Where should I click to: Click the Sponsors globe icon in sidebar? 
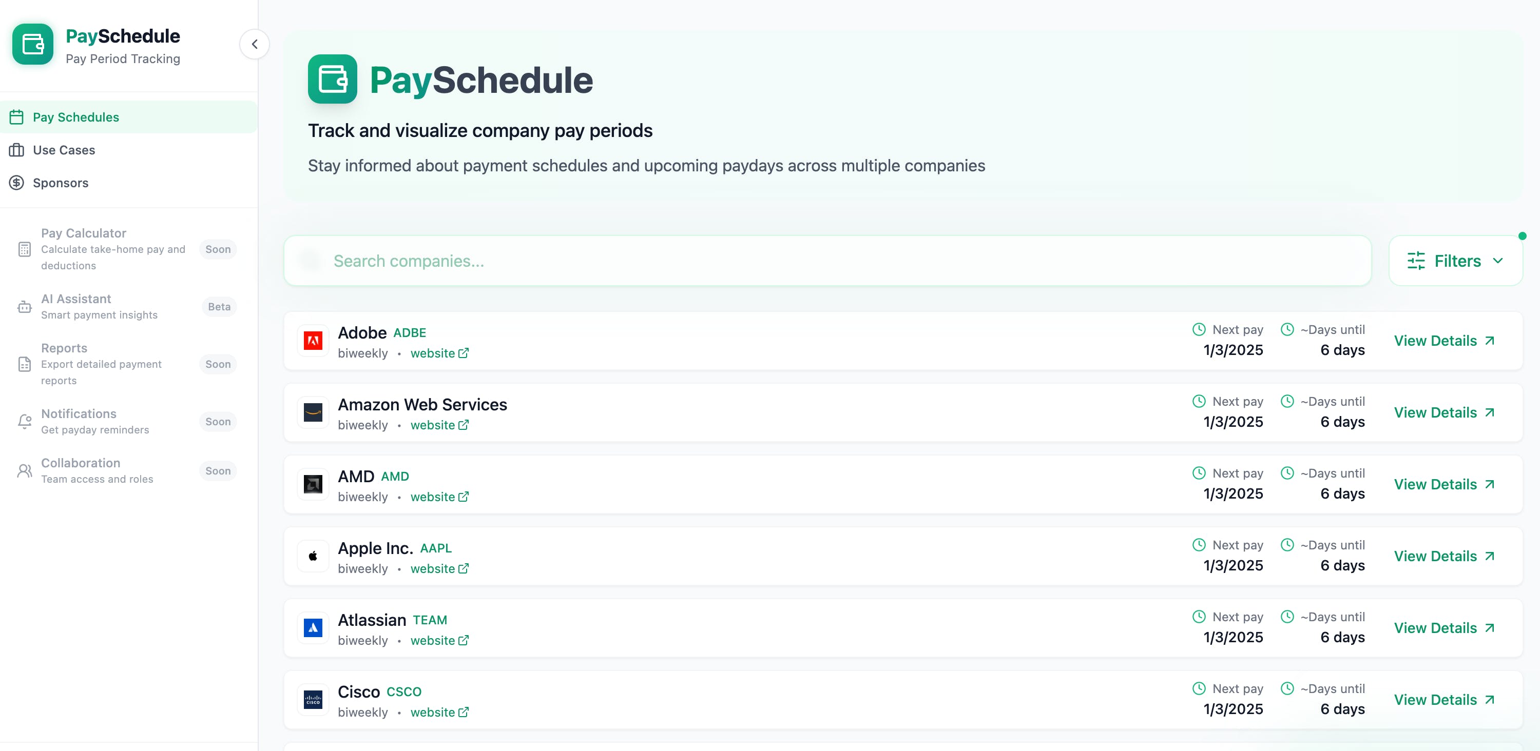click(17, 182)
